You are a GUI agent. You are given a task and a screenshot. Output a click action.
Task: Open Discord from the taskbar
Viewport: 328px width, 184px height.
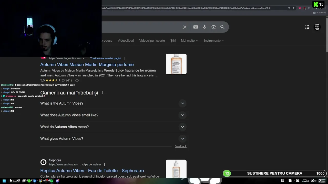[57, 181]
